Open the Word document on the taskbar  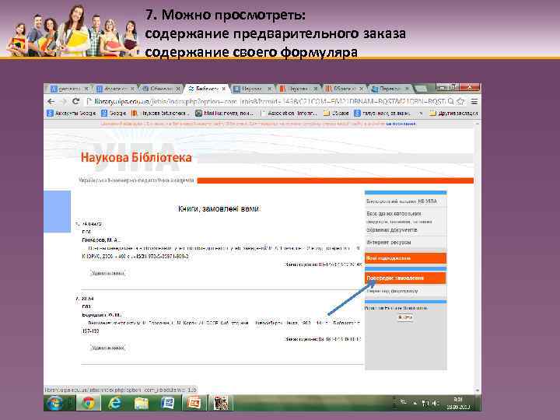click(x=167, y=403)
